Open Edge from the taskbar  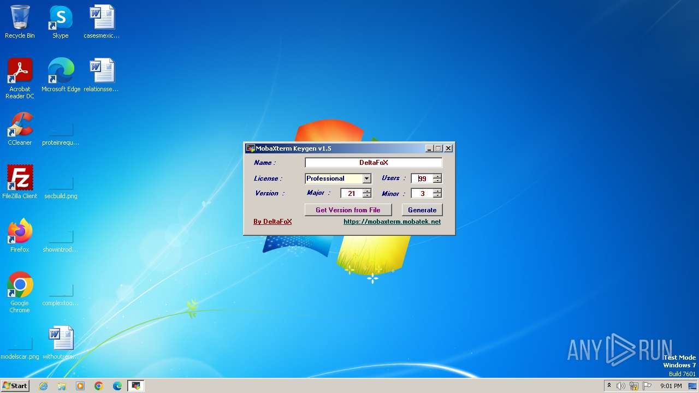tap(117, 386)
